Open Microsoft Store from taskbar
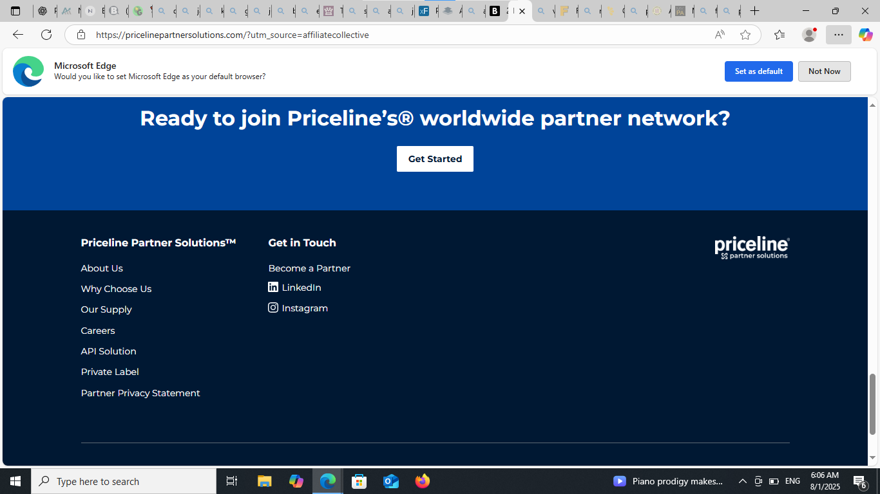 click(x=359, y=481)
